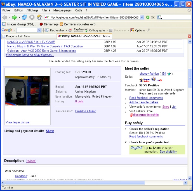Click the Power Seller badge icon

point(145,80)
